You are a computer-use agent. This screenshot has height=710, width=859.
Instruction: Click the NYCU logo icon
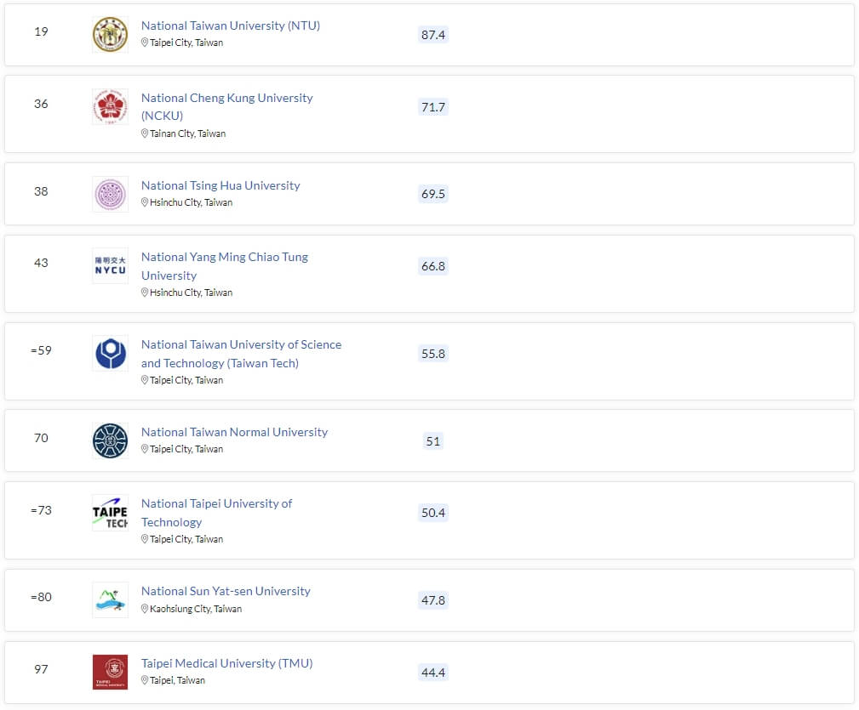[x=110, y=266]
